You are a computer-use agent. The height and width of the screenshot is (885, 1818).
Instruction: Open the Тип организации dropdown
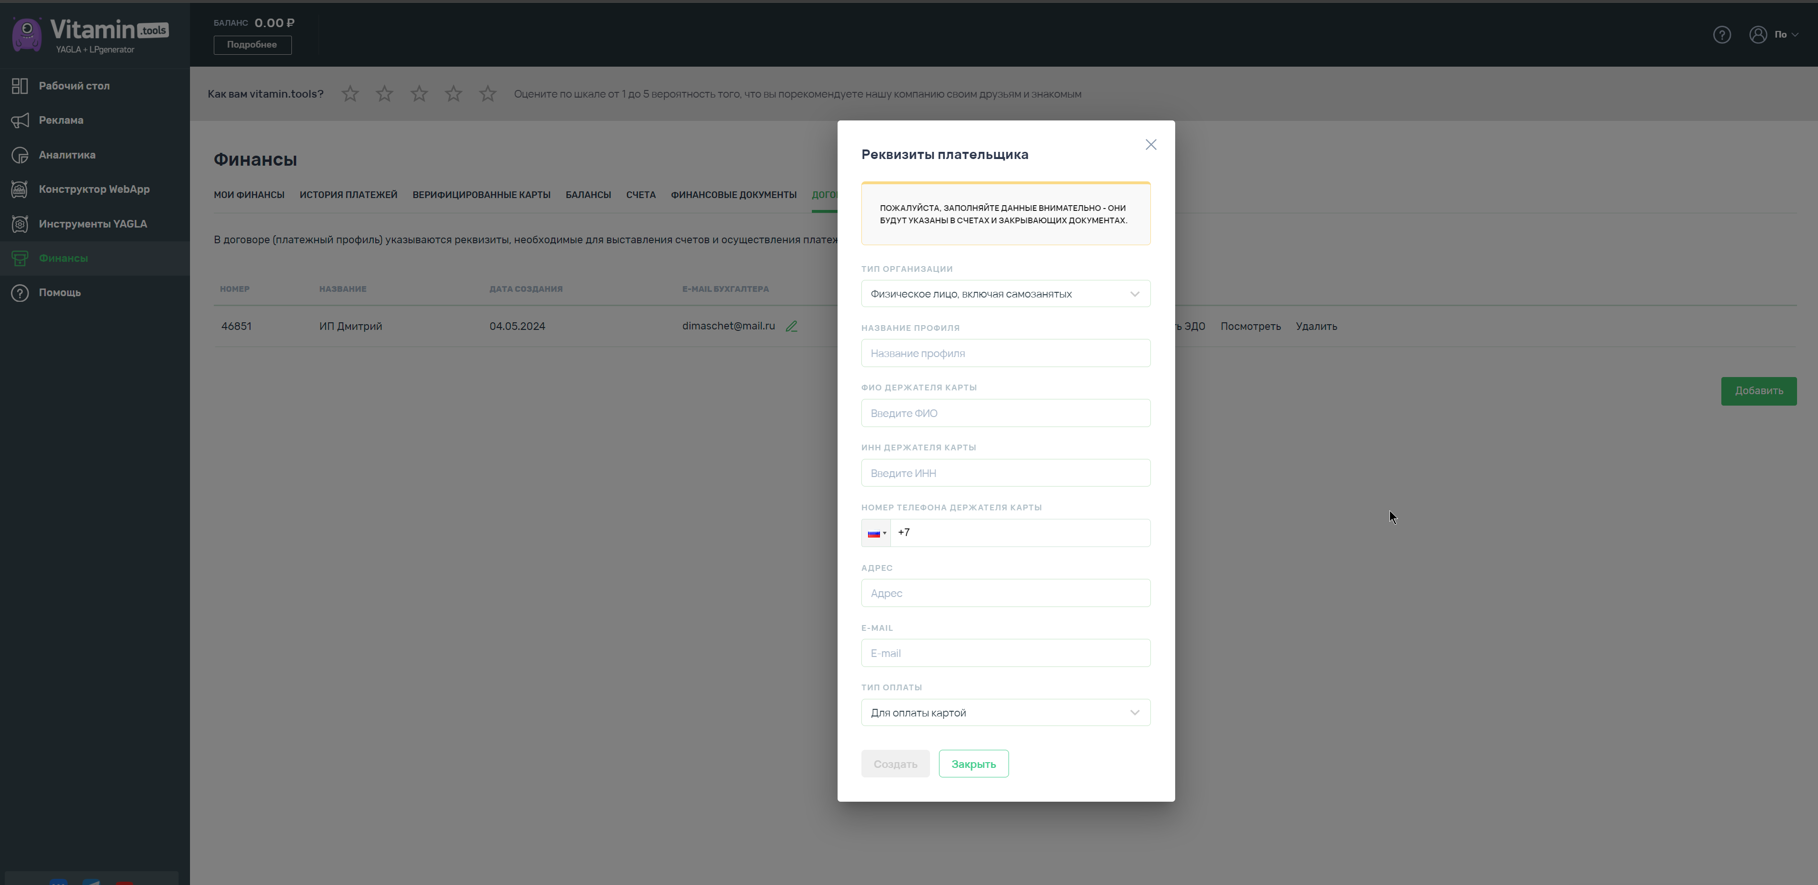(1006, 294)
